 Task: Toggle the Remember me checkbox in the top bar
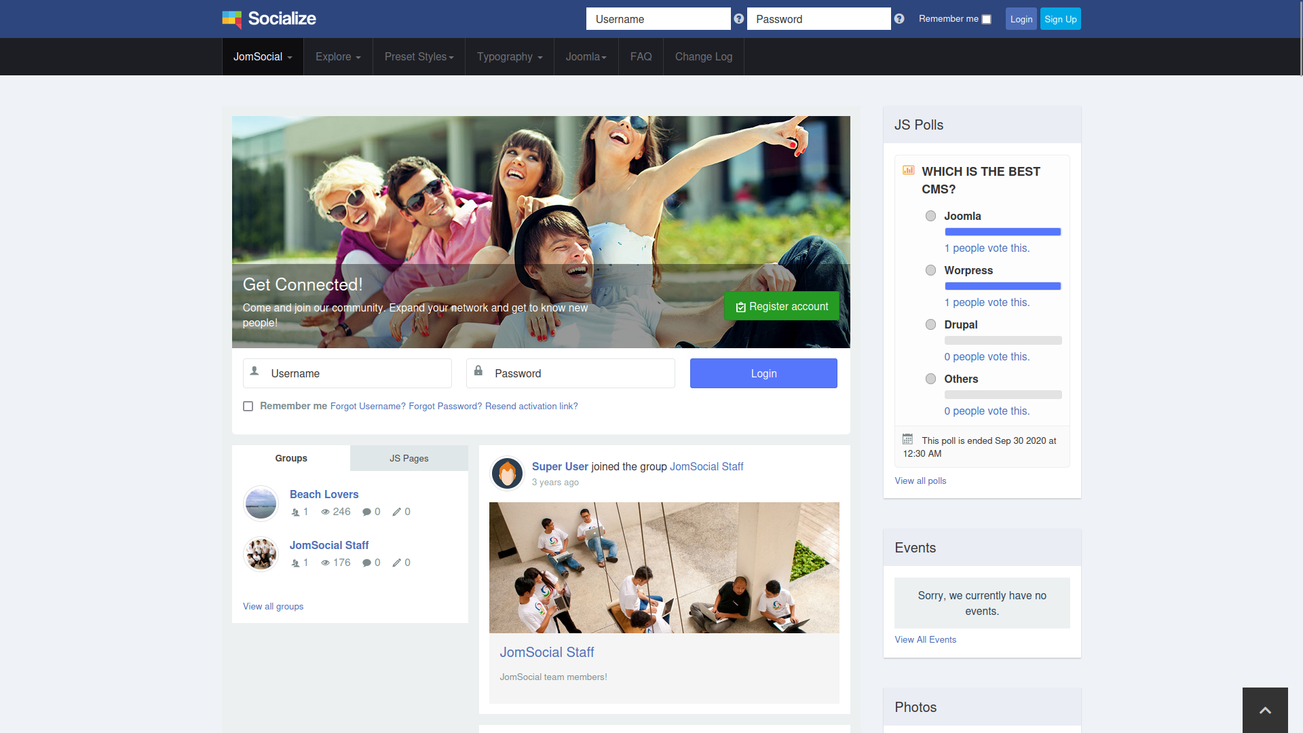point(986,19)
